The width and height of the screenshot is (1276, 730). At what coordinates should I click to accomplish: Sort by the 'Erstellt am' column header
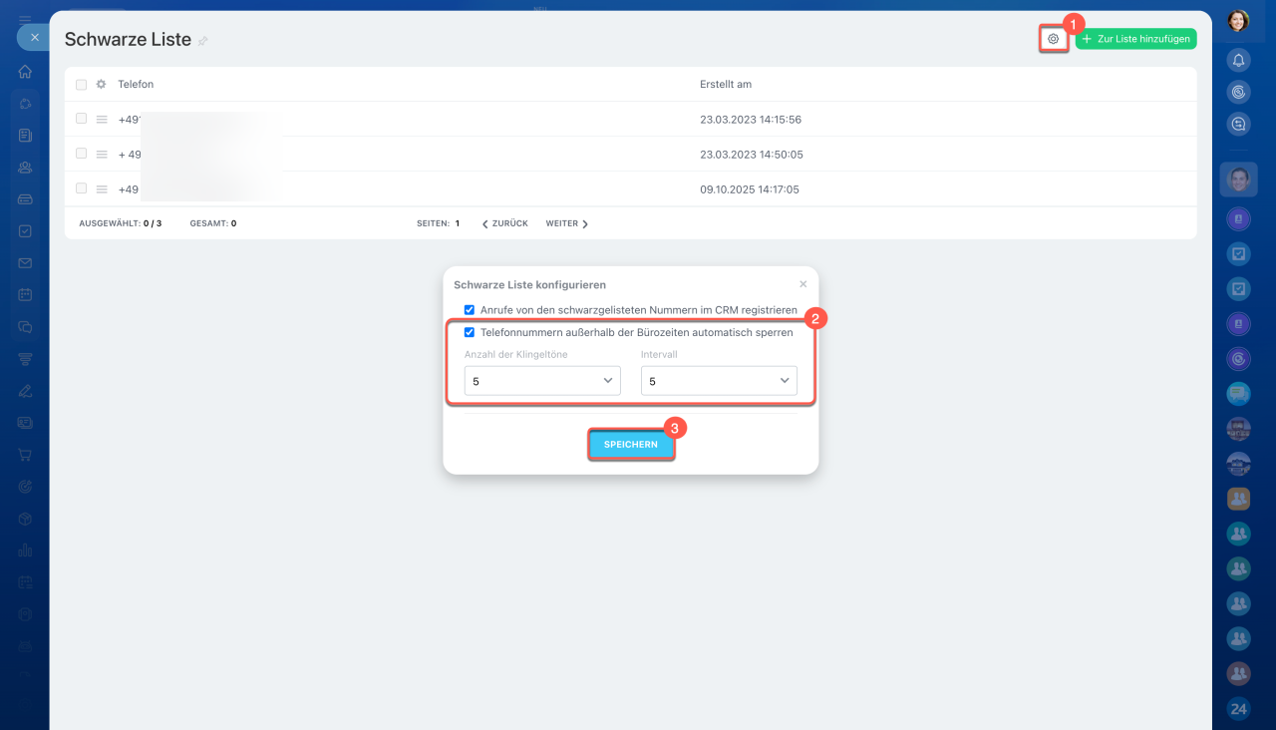726,85
